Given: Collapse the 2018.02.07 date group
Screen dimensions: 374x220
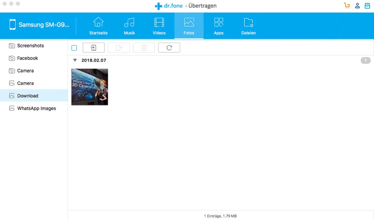Looking at the screenshot, I should point(75,60).
